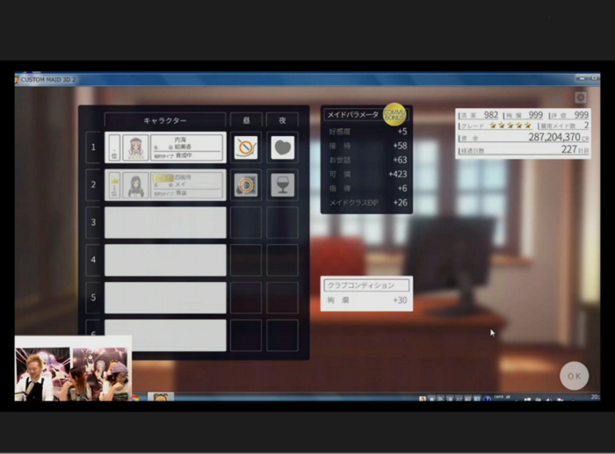Click the 昼 column header

click(246, 120)
